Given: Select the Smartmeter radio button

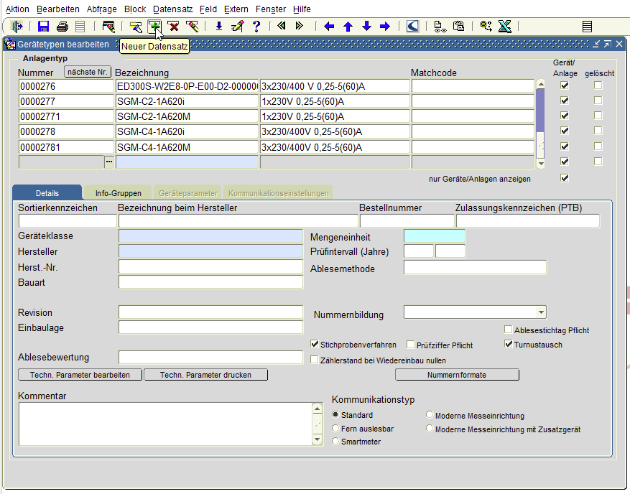Looking at the screenshot, I should (x=335, y=442).
